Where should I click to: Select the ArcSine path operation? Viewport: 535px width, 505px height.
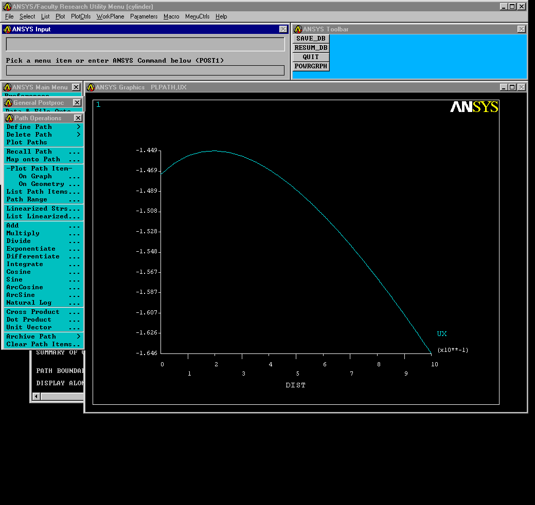[43, 295]
